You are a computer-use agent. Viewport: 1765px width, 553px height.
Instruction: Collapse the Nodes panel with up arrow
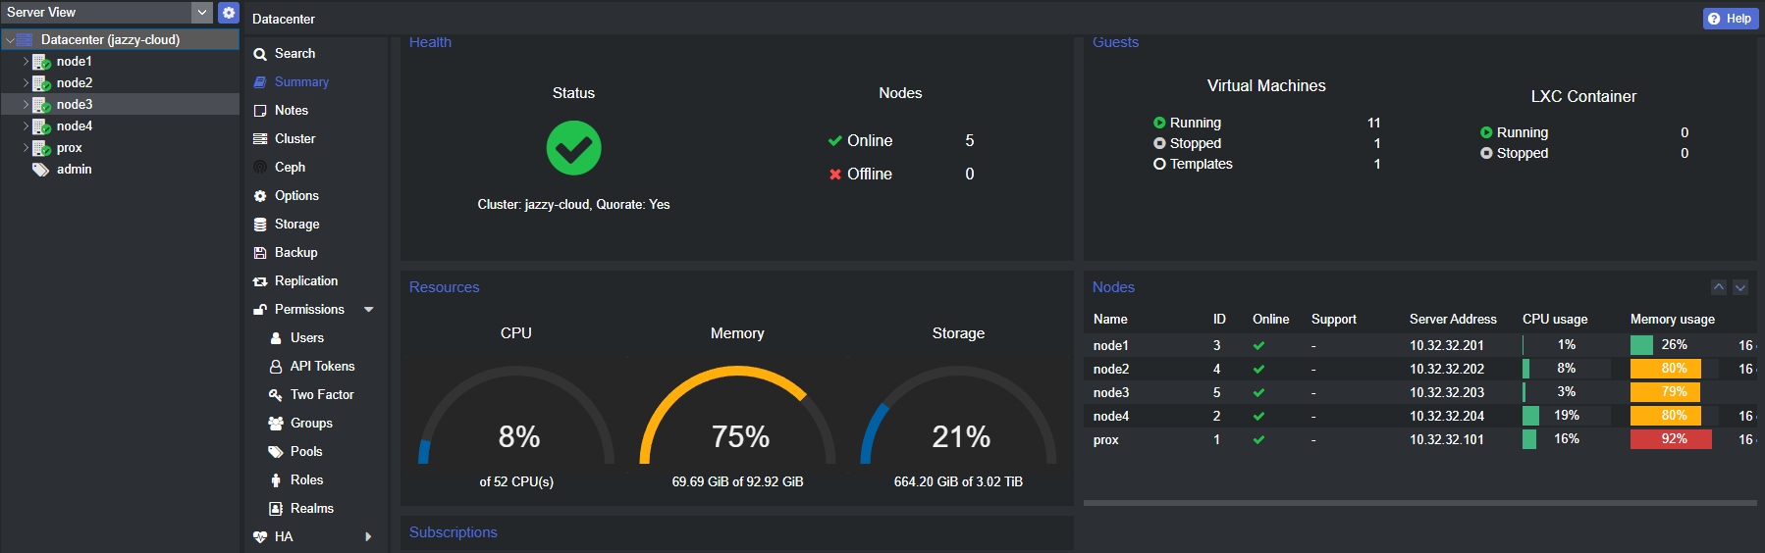click(1719, 287)
